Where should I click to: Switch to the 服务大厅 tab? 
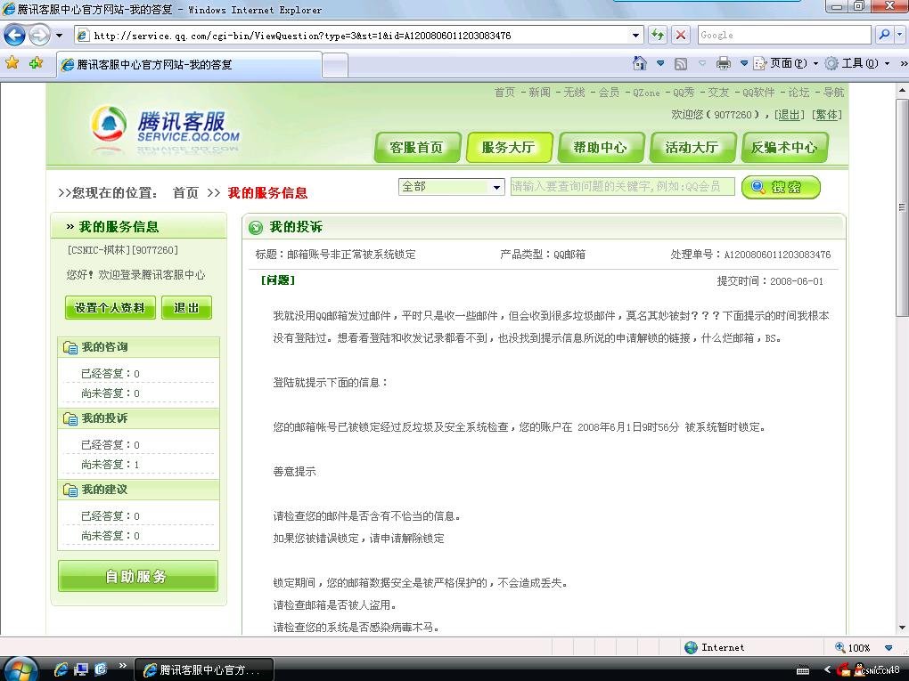tap(508, 148)
